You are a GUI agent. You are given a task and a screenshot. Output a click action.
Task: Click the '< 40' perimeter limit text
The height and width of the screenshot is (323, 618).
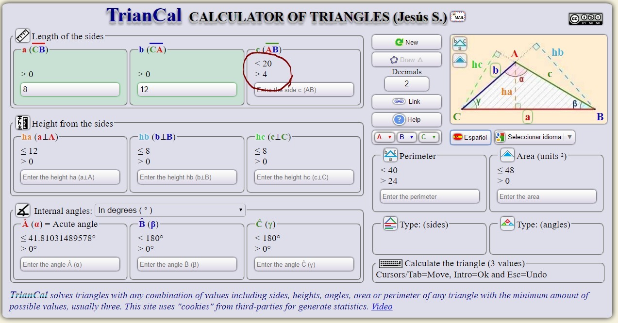point(389,170)
